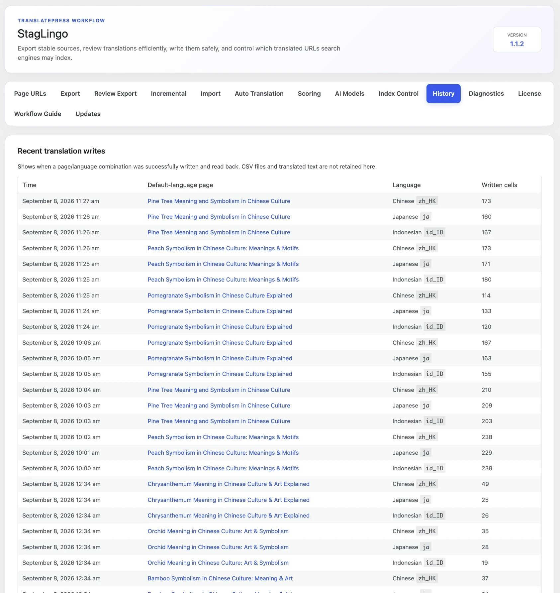
Task: Open Pine Tree link for Indonesian at 11:26 am
Action: click(219, 232)
